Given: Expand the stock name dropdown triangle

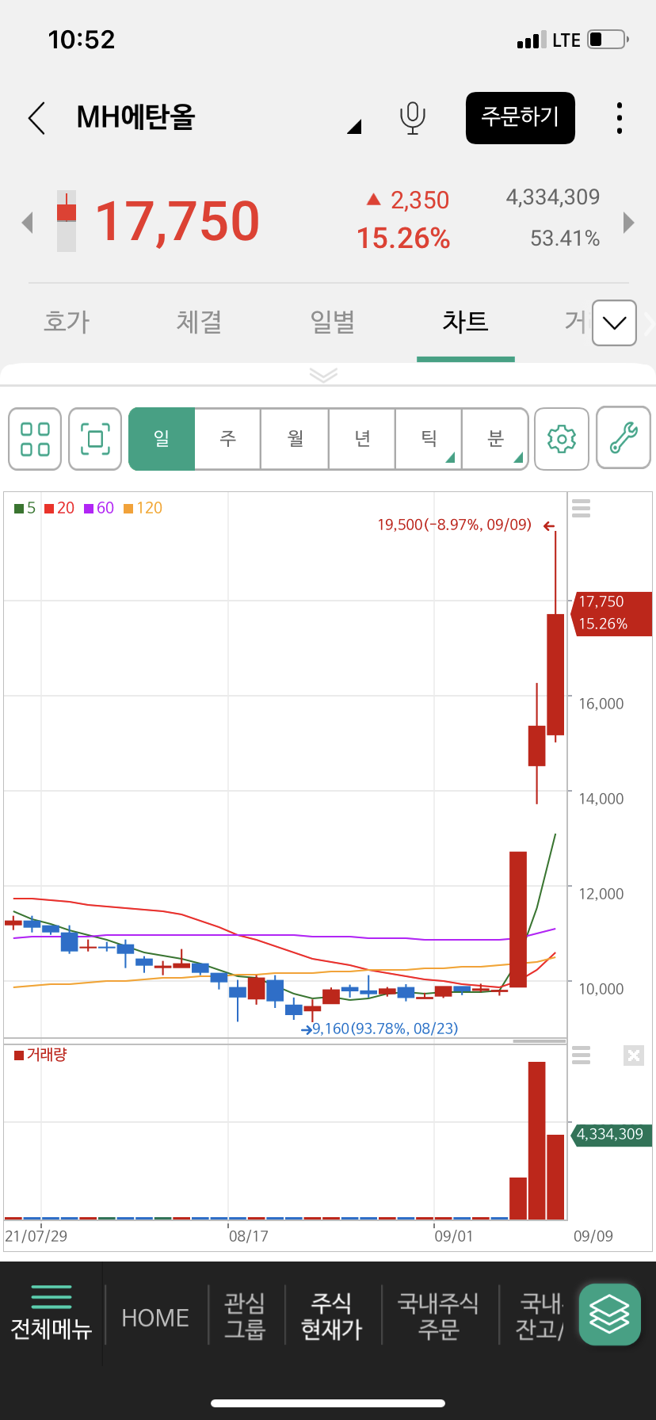Looking at the screenshot, I should tap(354, 127).
